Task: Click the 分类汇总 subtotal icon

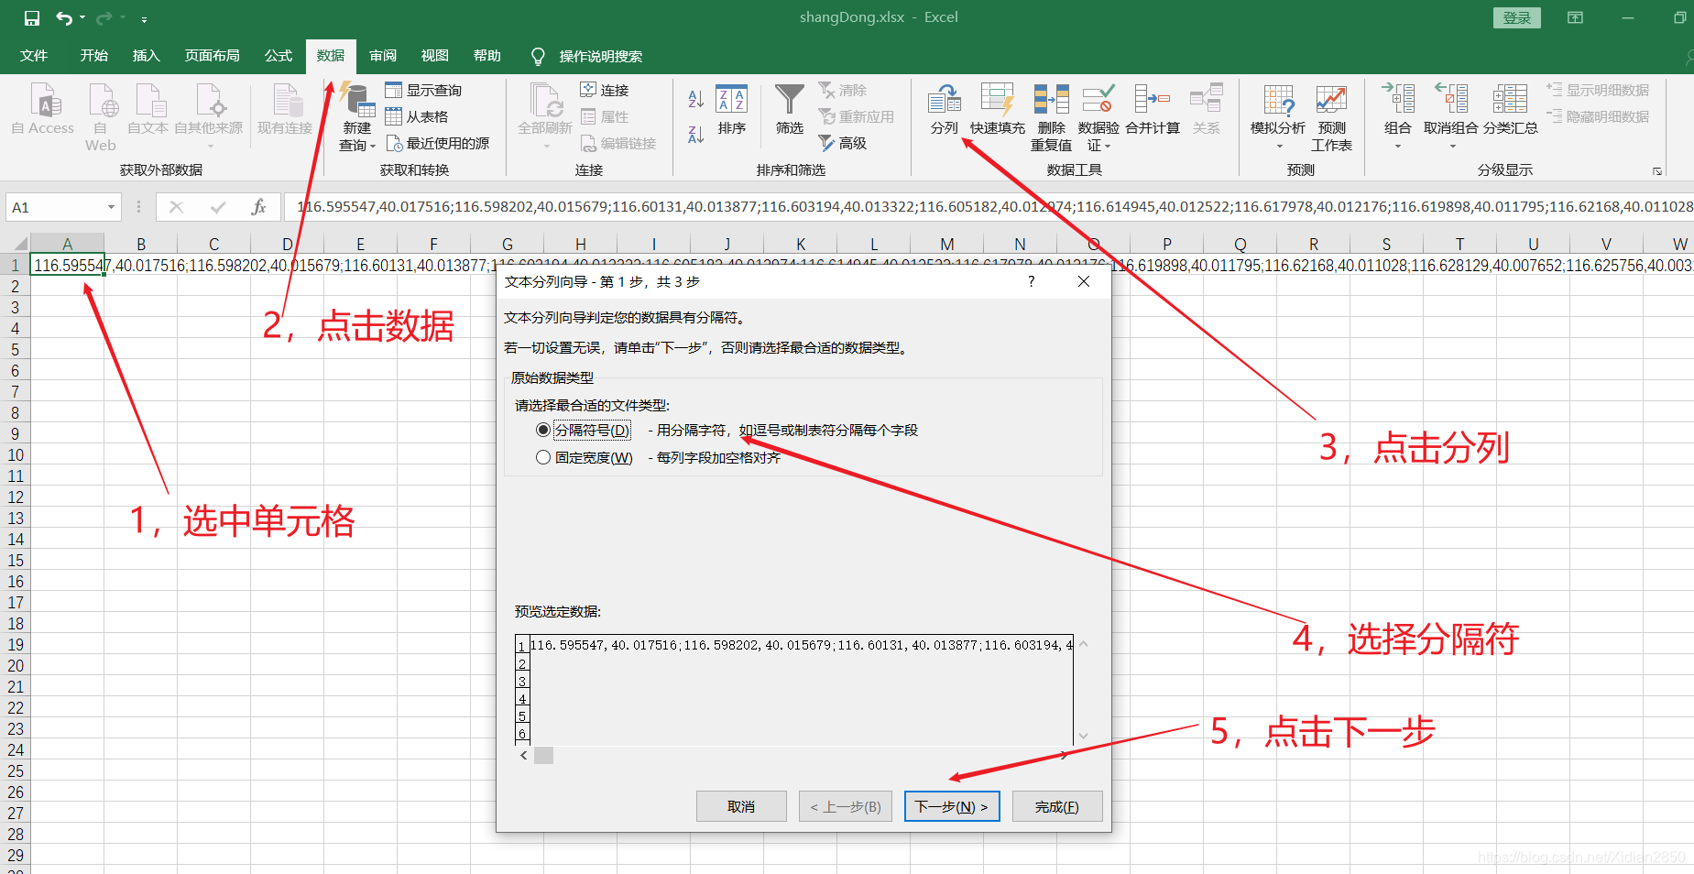Action: [x=1509, y=99]
